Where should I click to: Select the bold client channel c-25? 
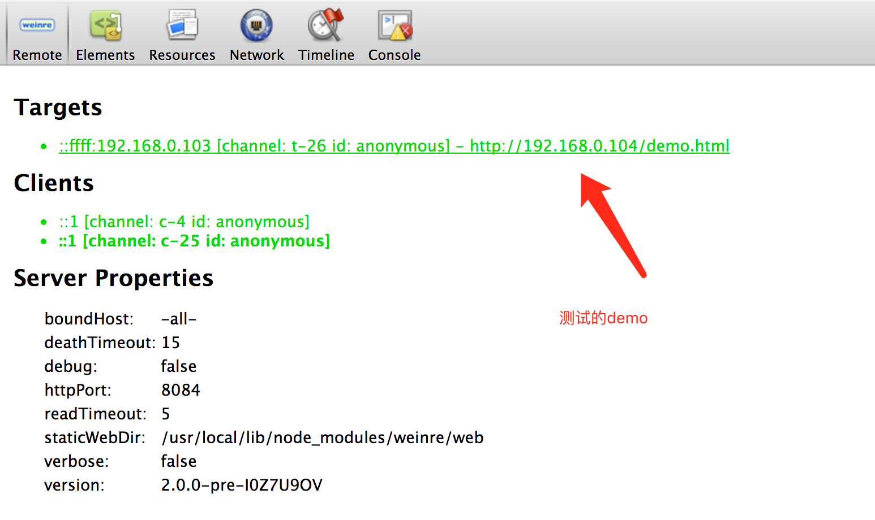point(194,241)
